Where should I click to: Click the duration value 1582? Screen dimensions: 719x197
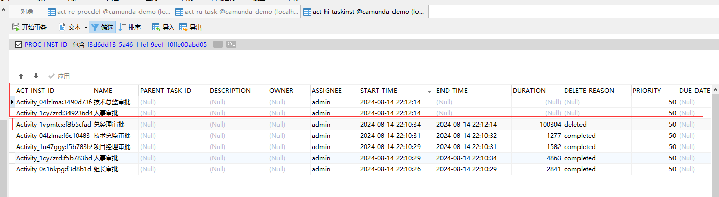[x=537, y=147]
